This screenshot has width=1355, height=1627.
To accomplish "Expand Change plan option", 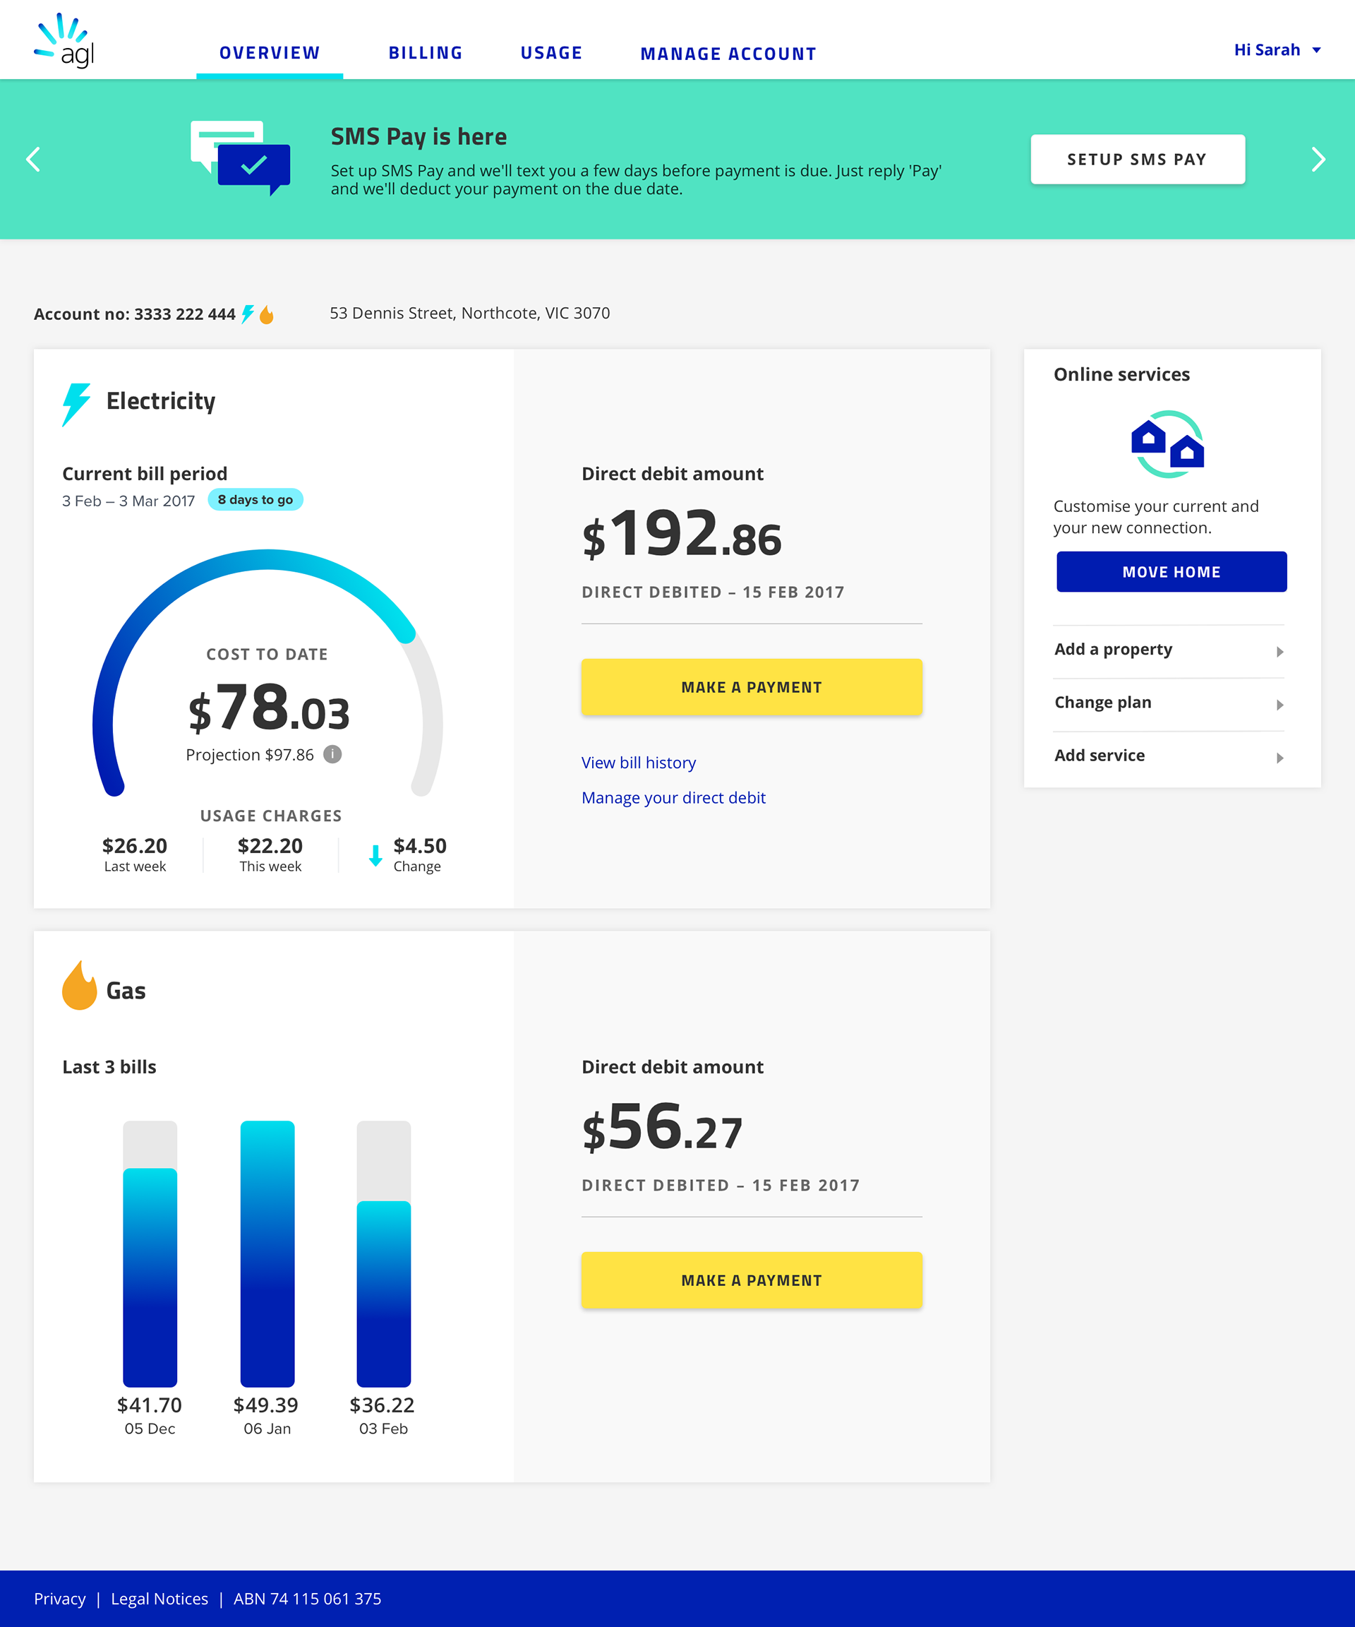I will (1169, 703).
